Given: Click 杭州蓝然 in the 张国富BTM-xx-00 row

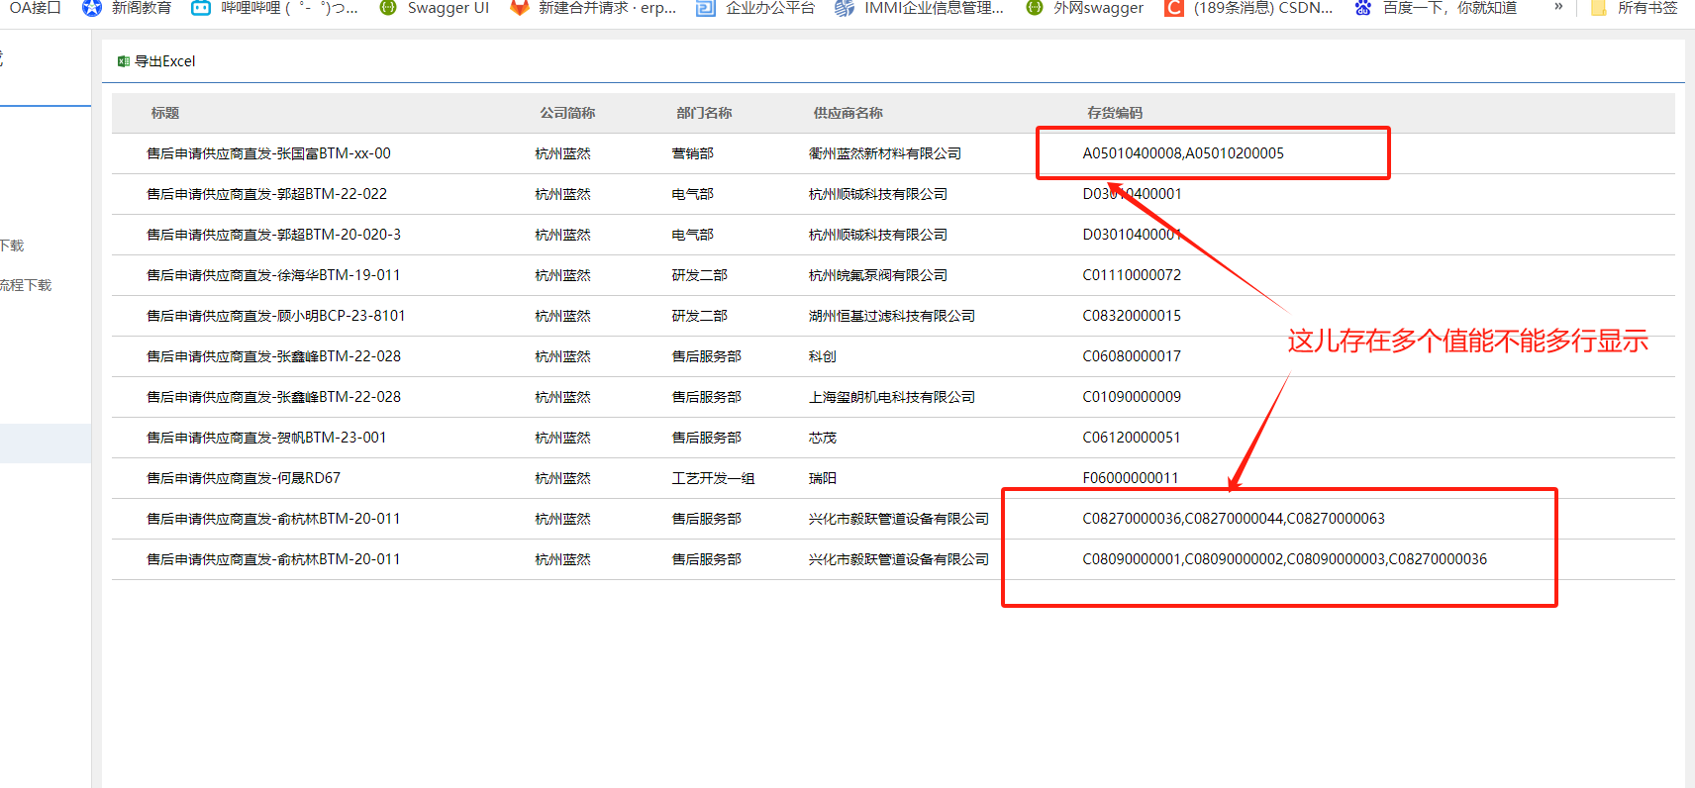Looking at the screenshot, I should 562,153.
